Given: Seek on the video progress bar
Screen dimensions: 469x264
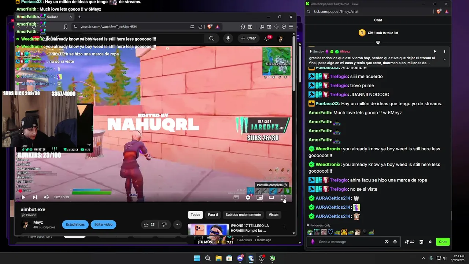Looking at the screenshot, I should pyautogui.click(x=154, y=191).
